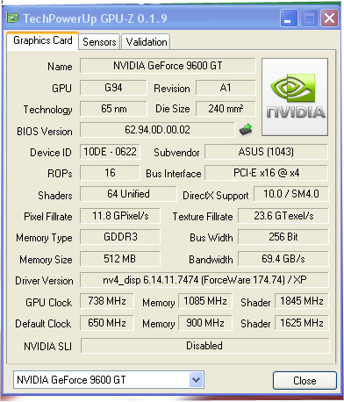344x402 pixels.
Task: Click the default Shader clock 1625 MHz
Action: [x=302, y=323]
